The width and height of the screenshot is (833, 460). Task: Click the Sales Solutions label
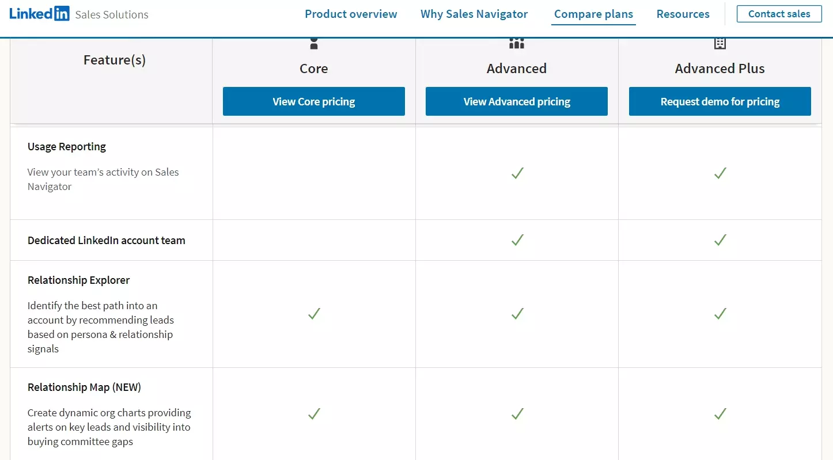point(111,14)
